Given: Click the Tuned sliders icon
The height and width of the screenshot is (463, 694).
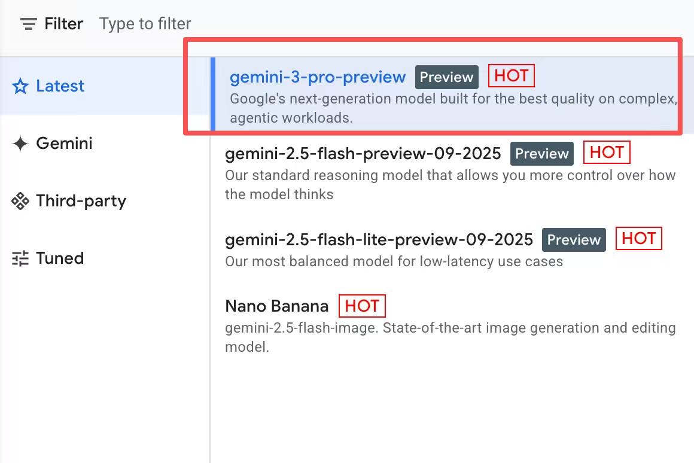Looking at the screenshot, I should (x=20, y=259).
